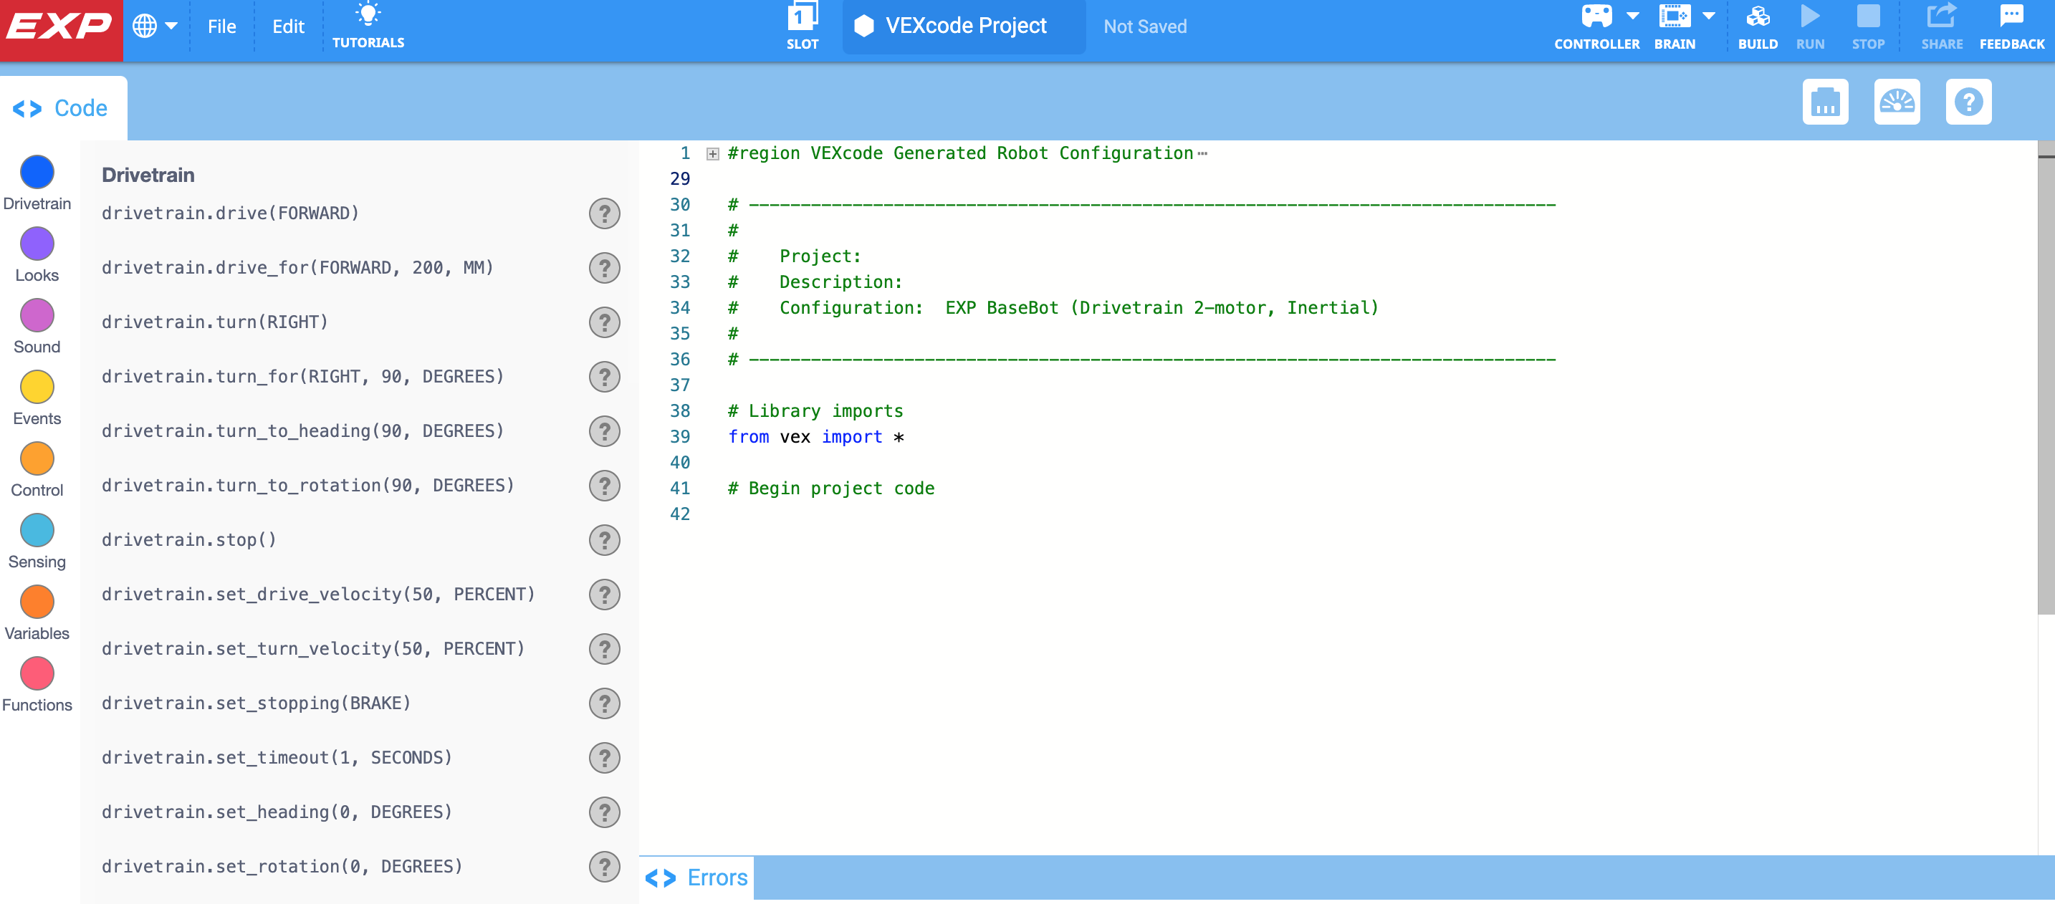
Task: Open help for drivetrain.drive(FORWARD)
Action: click(x=604, y=213)
